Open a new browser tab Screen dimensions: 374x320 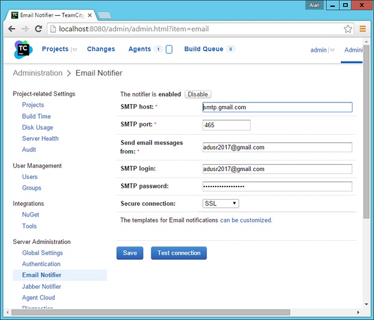tap(105, 15)
